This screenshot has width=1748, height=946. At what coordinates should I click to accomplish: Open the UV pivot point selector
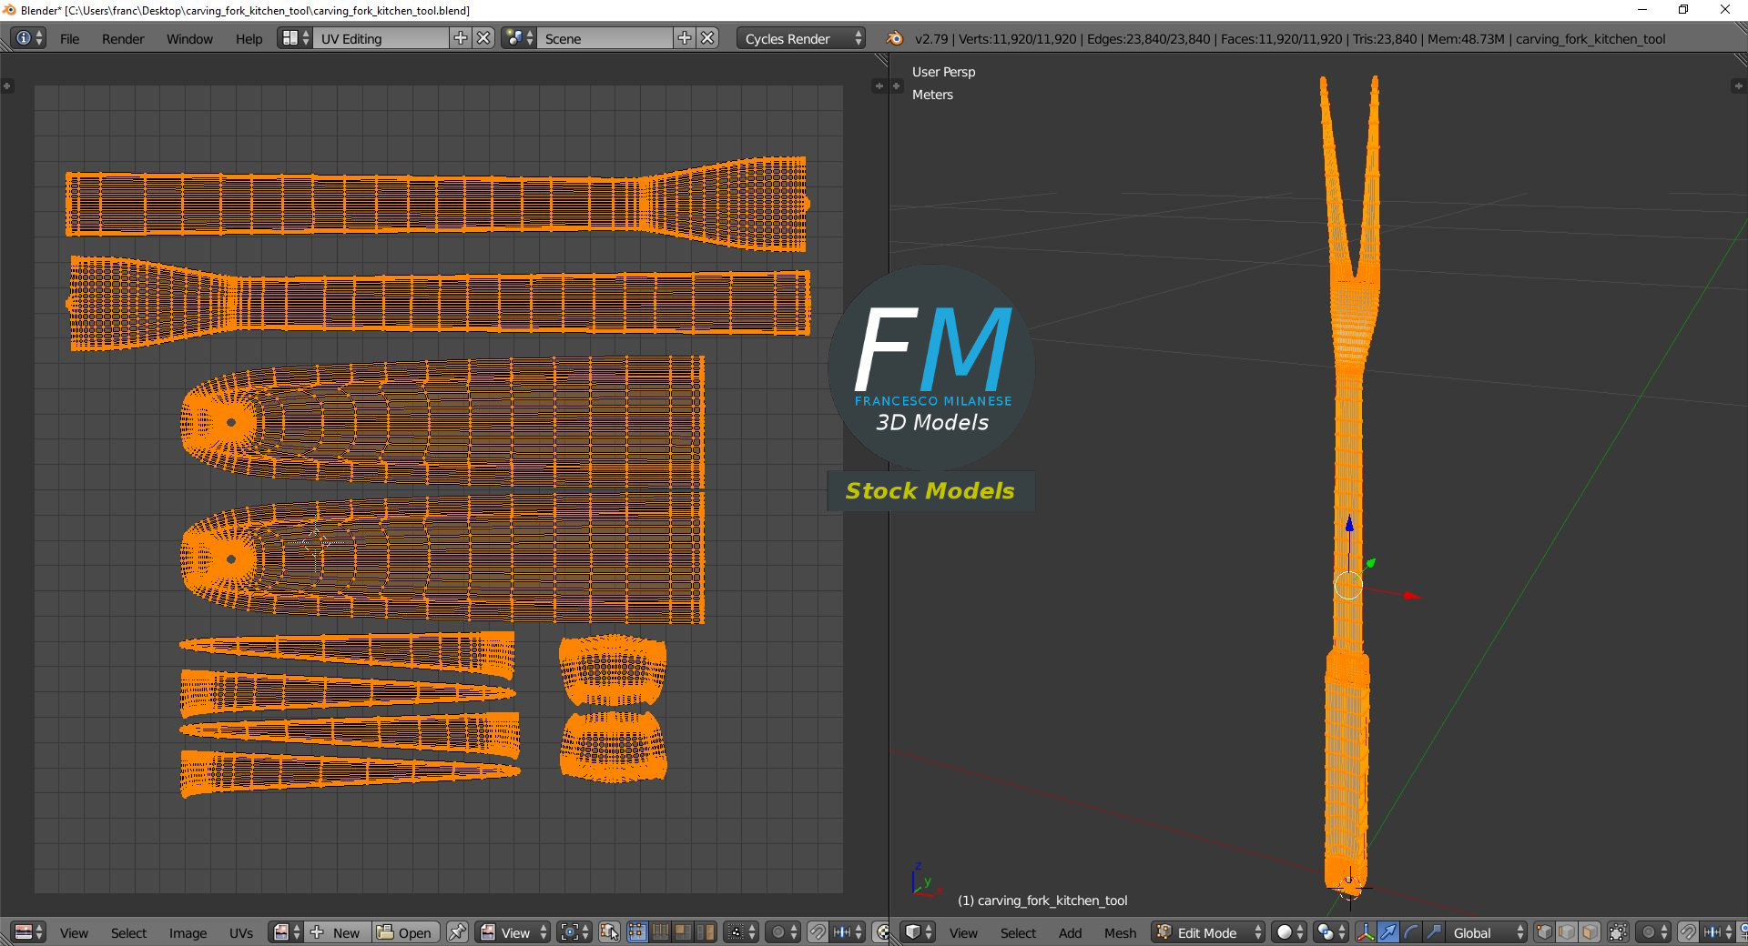pos(575,932)
